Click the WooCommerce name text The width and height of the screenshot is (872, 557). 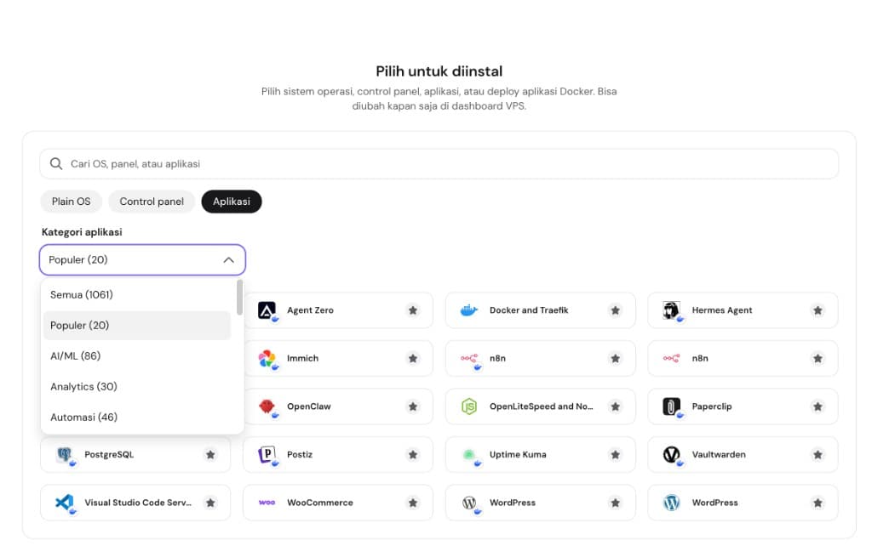[320, 503]
